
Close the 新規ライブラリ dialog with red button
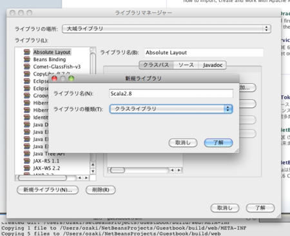(55, 79)
